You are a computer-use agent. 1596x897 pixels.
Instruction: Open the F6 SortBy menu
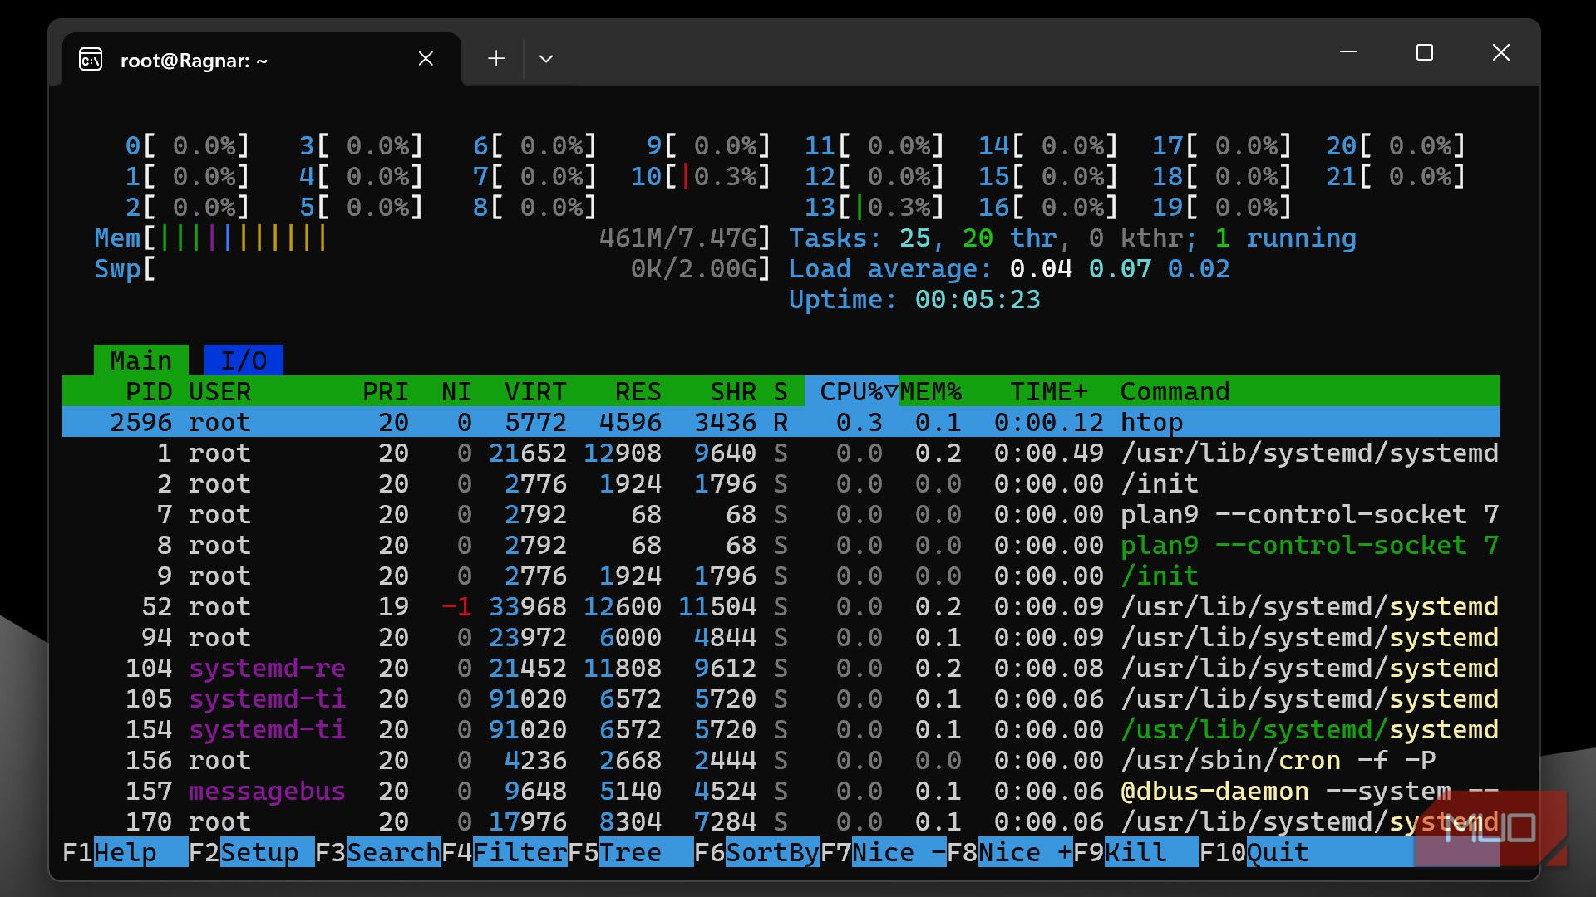(771, 853)
